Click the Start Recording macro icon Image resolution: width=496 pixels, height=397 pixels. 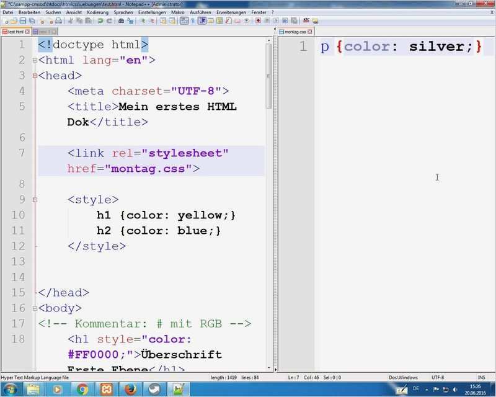258,21
